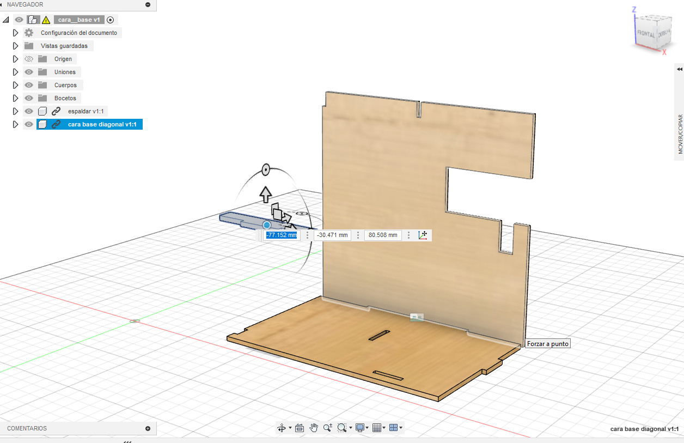Click the folder icon of Bocetos
Viewport: 684px width, 443px height.
42,98
